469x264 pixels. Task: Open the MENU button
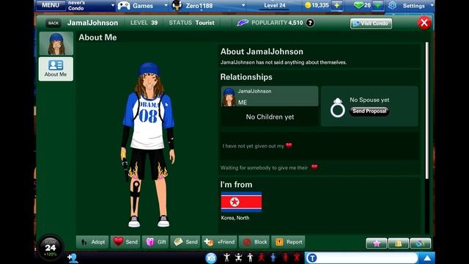click(51, 5)
